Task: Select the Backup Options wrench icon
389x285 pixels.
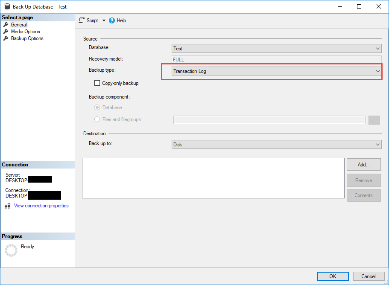Action: pos(6,38)
